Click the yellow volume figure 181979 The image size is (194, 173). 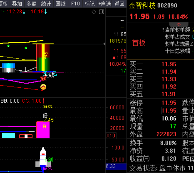118,41
